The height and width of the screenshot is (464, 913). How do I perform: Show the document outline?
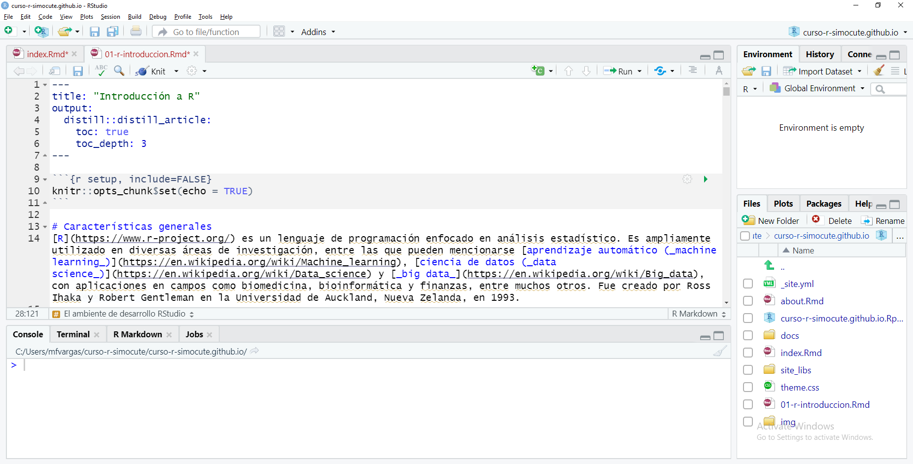coord(693,71)
